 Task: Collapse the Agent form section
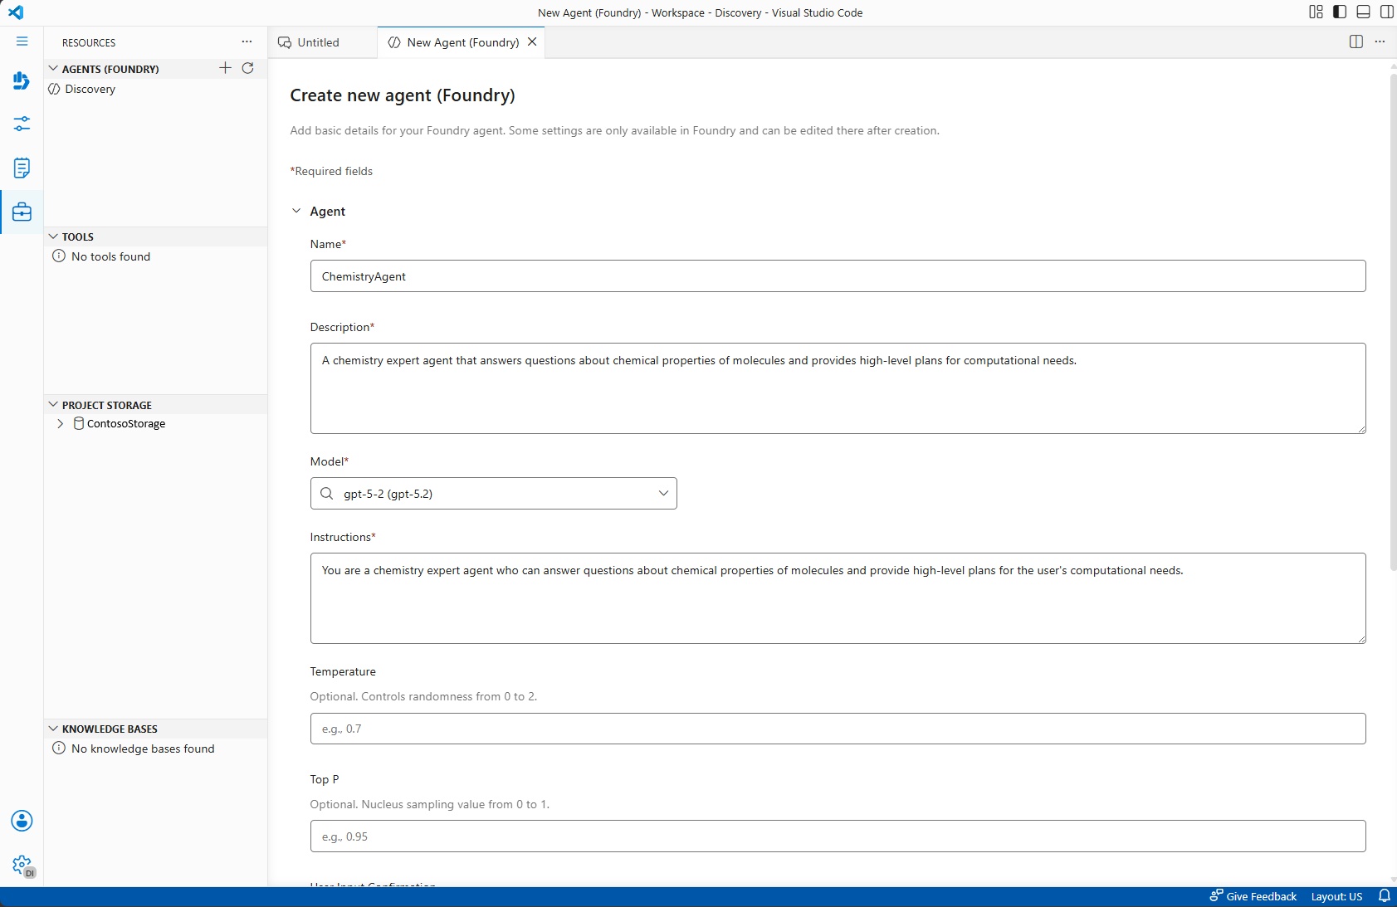pos(296,211)
